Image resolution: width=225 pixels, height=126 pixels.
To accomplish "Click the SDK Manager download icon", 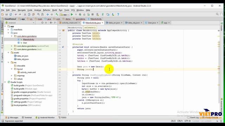I will coord(113,14).
